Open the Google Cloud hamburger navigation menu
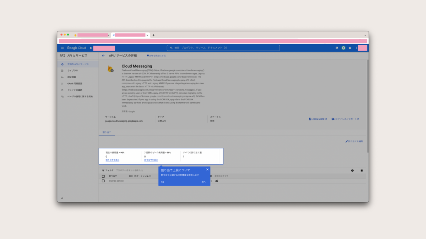Image resolution: width=426 pixels, height=239 pixels. pyautogui.click(x=62, y=48)
